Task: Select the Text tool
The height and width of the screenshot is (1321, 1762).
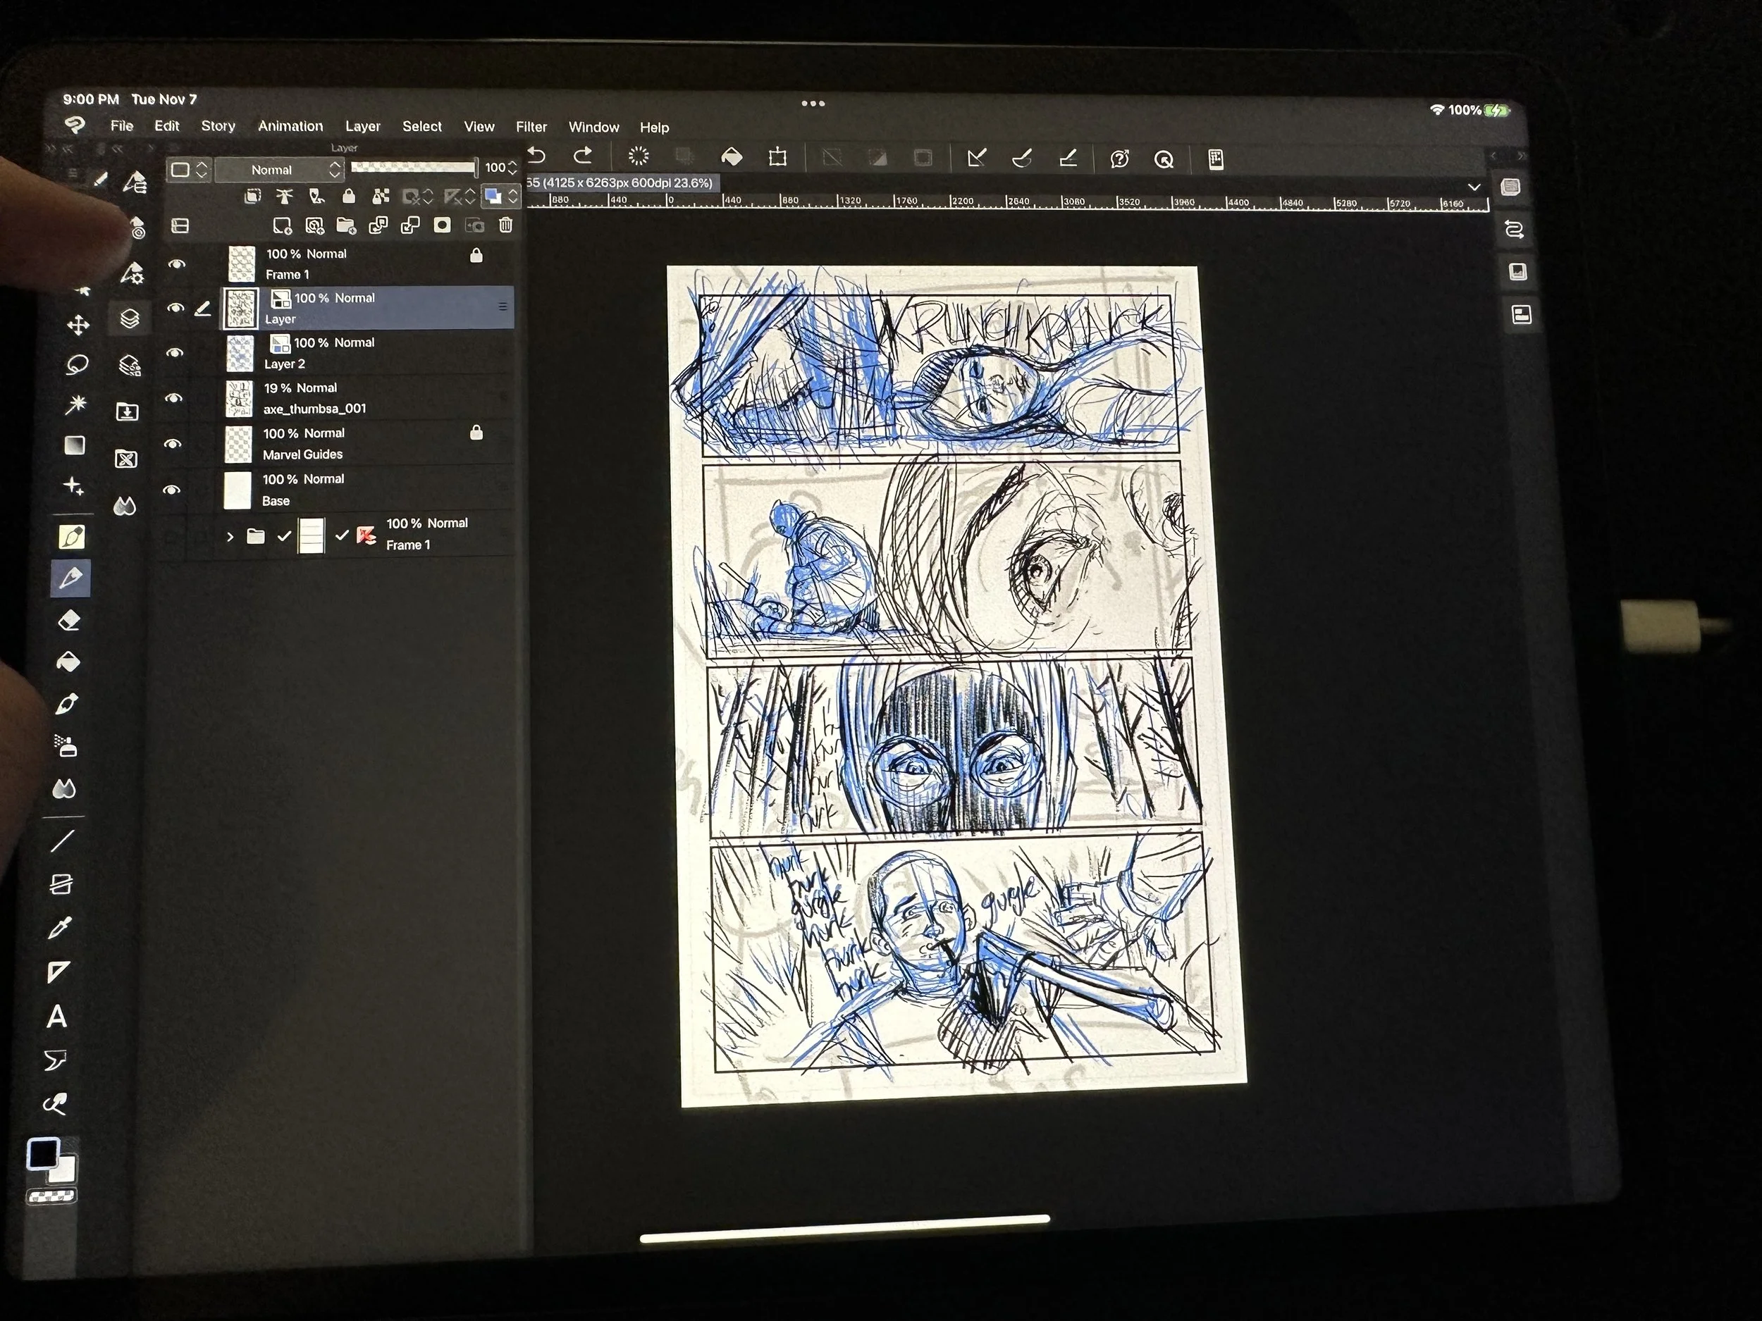Action: [x=56, y=1017]
